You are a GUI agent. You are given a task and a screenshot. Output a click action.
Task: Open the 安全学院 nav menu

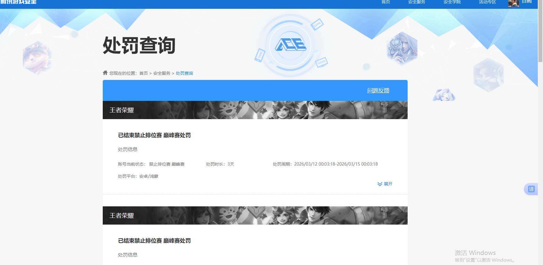(452, 2)
